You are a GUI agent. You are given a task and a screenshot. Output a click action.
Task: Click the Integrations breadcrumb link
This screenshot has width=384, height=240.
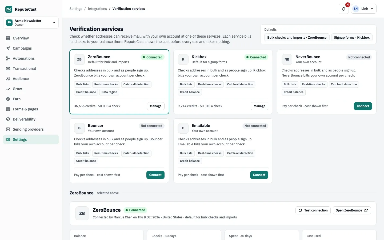pyautogui.click(x=97, y=9)
